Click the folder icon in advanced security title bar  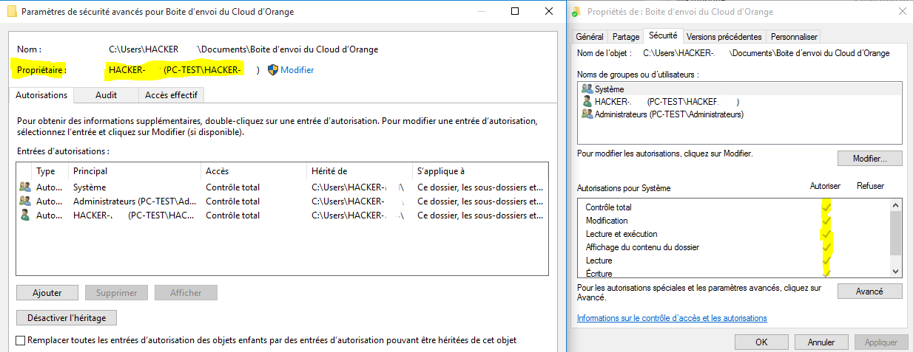click(12, 11)
